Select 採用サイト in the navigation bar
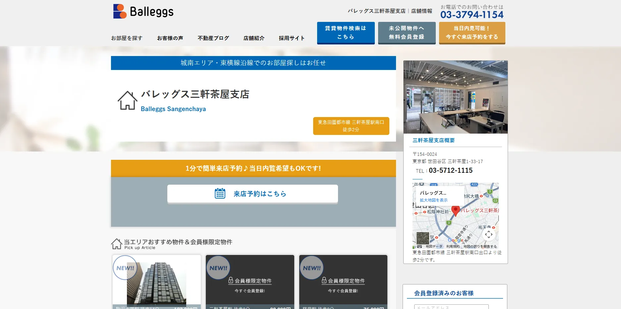This screenshot has width=621, height=309. pyautogui.click(x=291, y=38)
